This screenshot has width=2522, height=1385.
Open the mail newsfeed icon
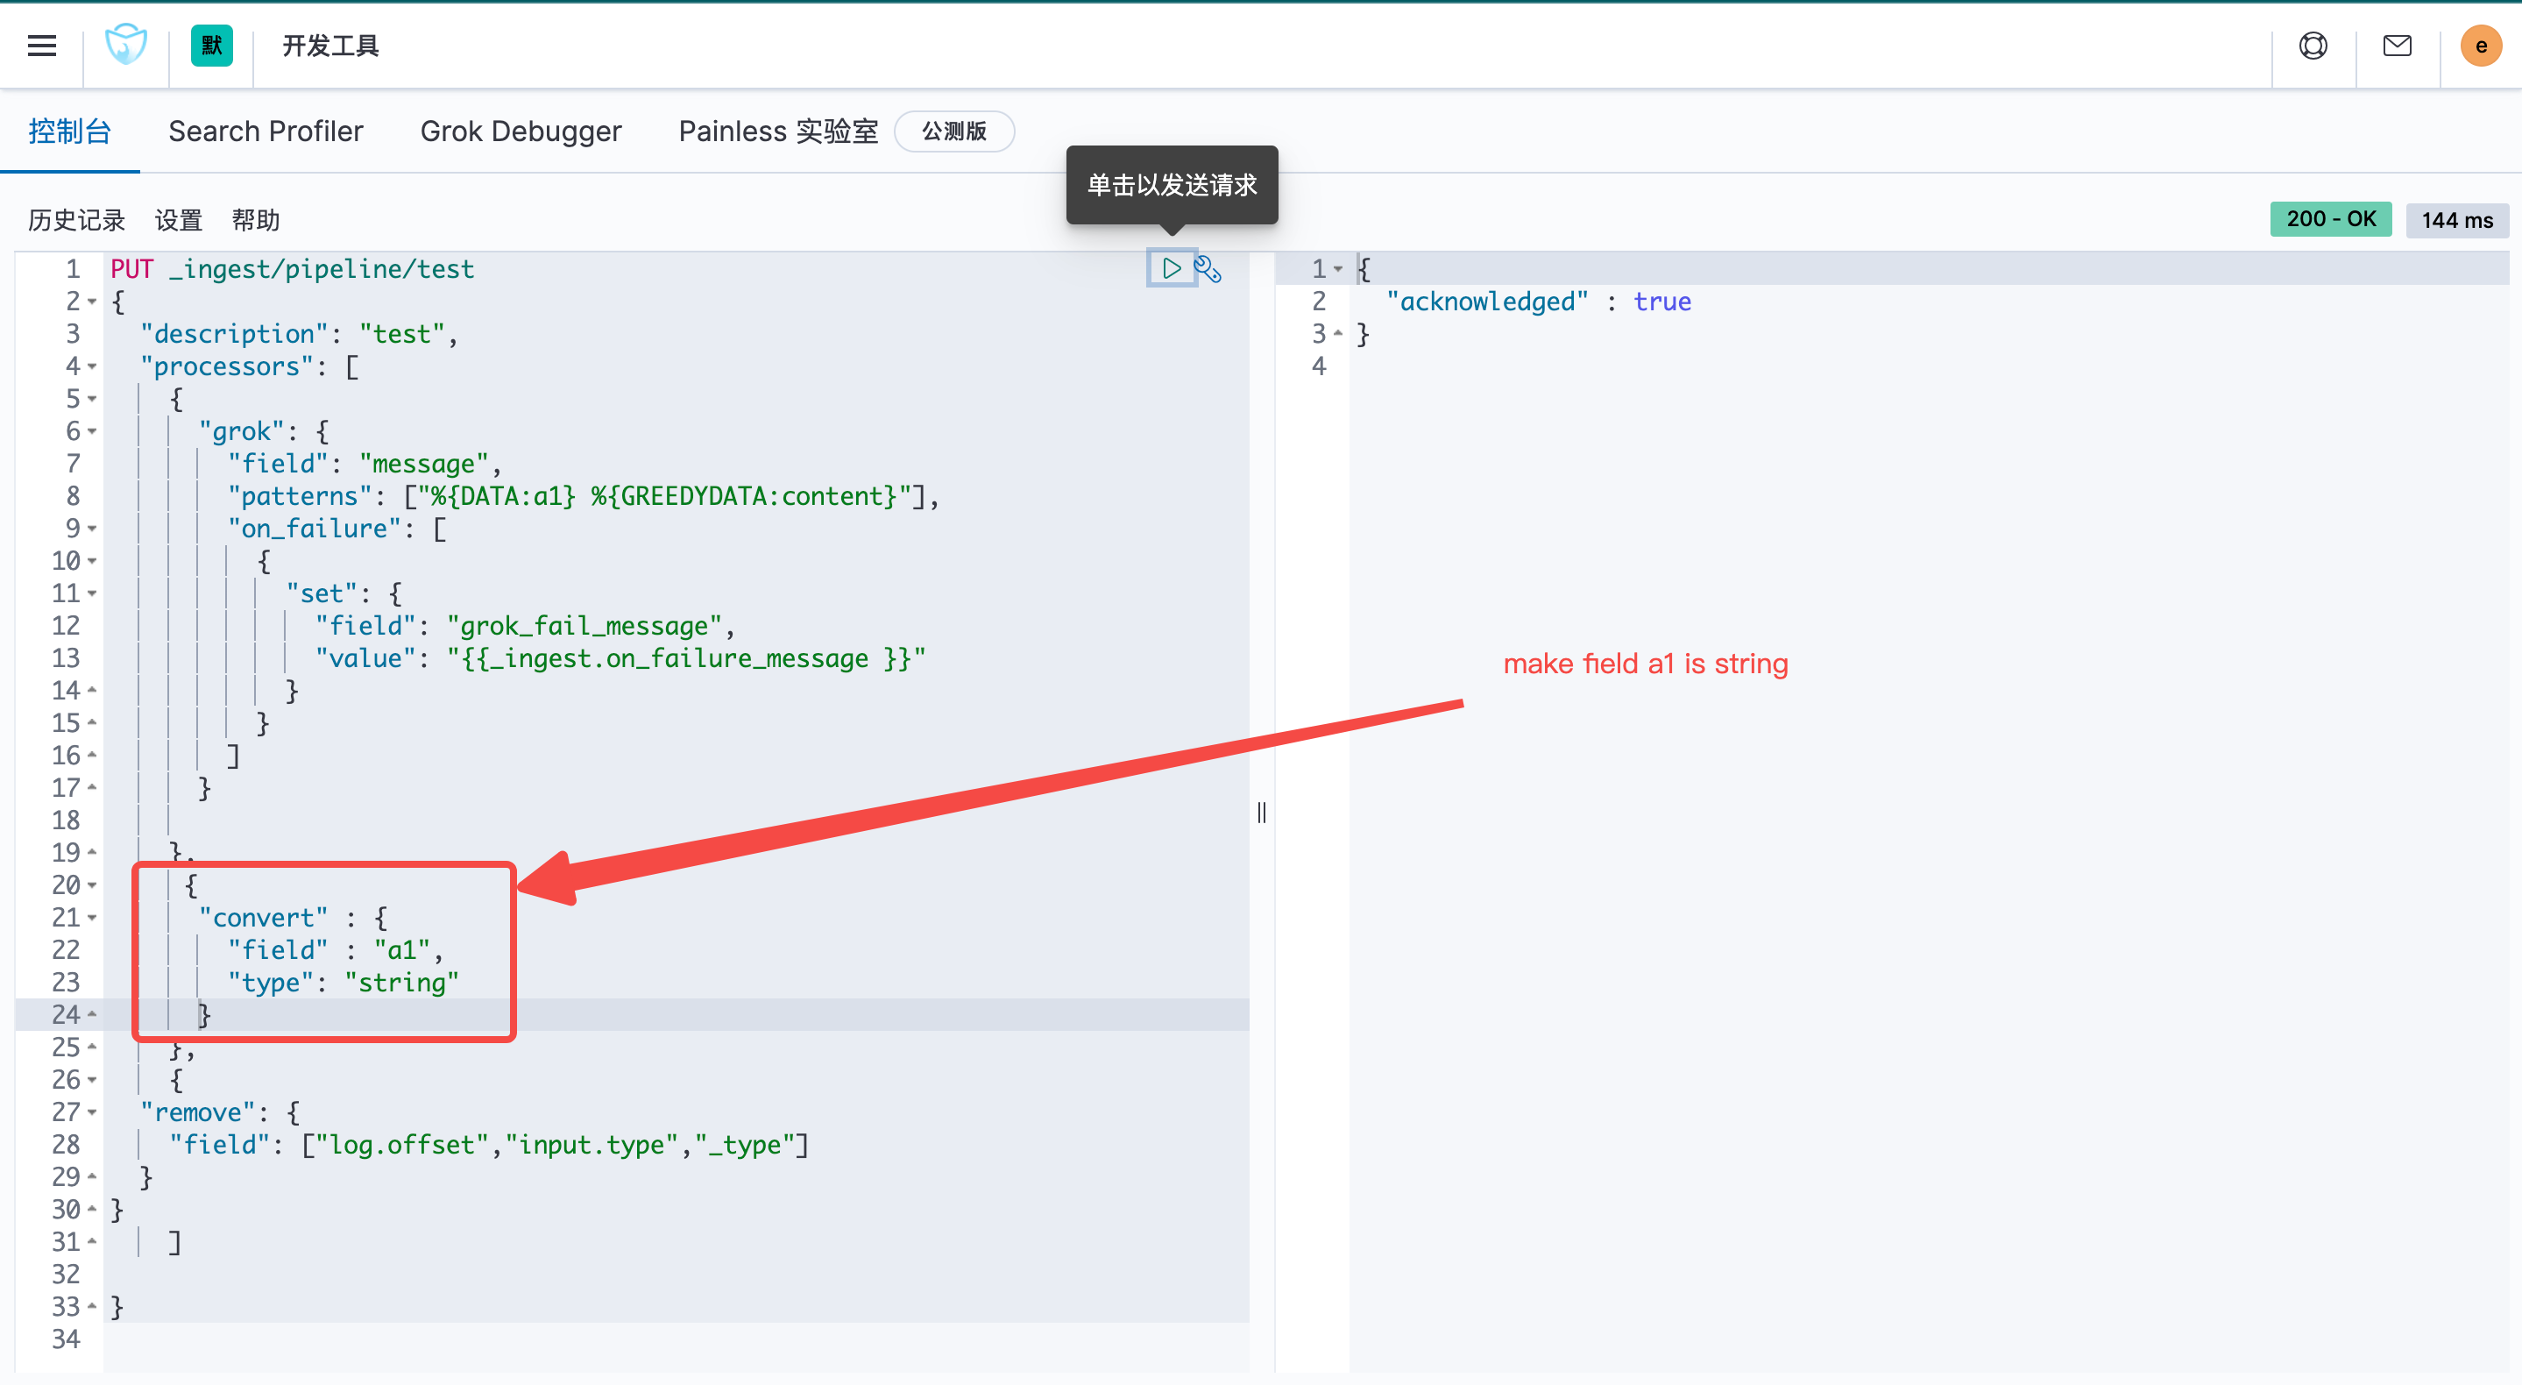pyautogui.click(x=2397, y=45)
